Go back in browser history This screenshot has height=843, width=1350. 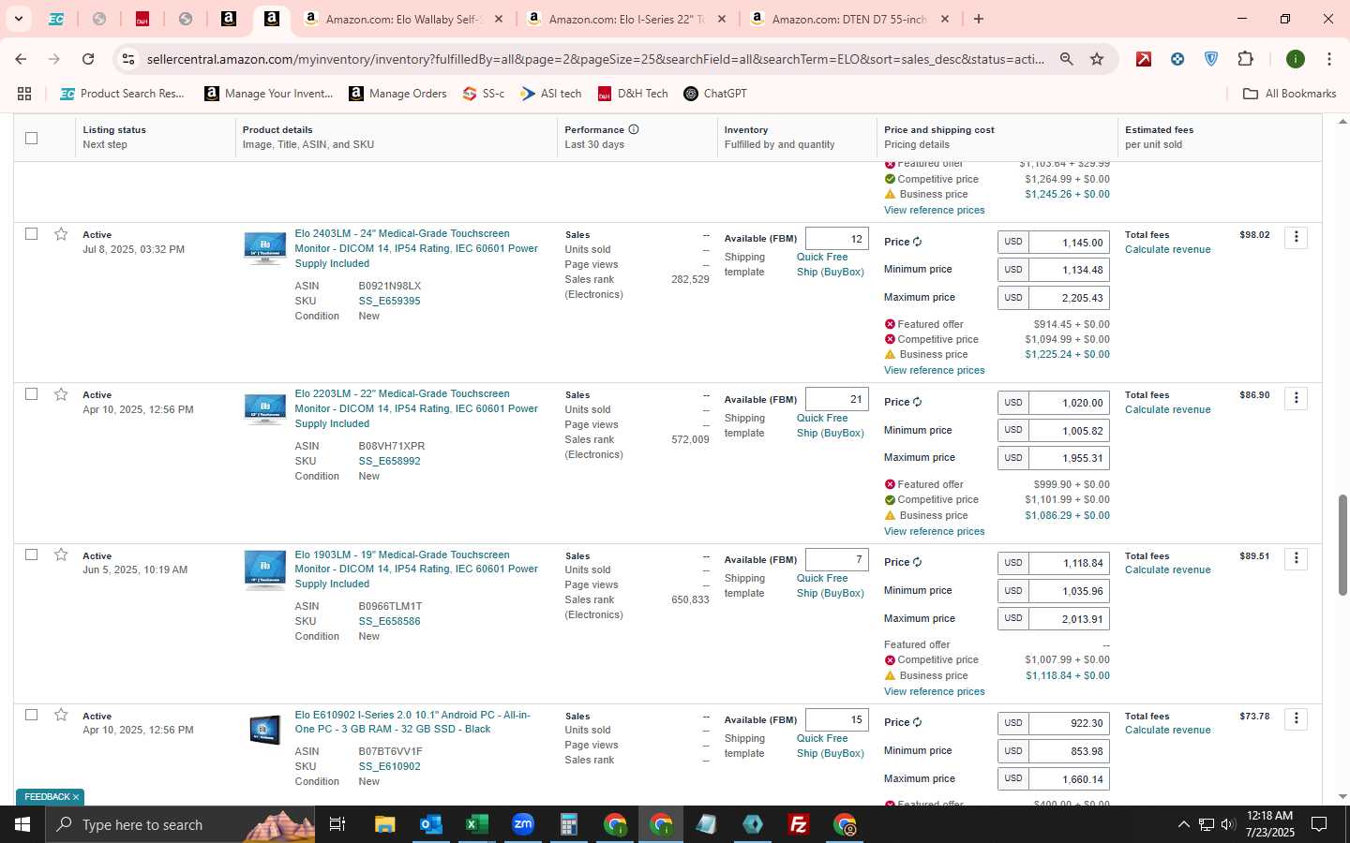pos(21,59)
